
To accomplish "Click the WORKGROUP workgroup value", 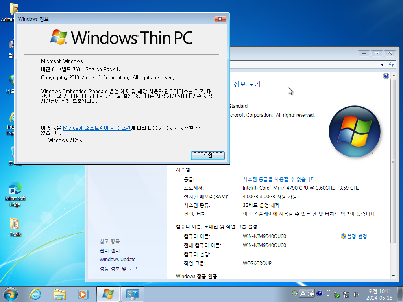I will (x=257, y=263).
